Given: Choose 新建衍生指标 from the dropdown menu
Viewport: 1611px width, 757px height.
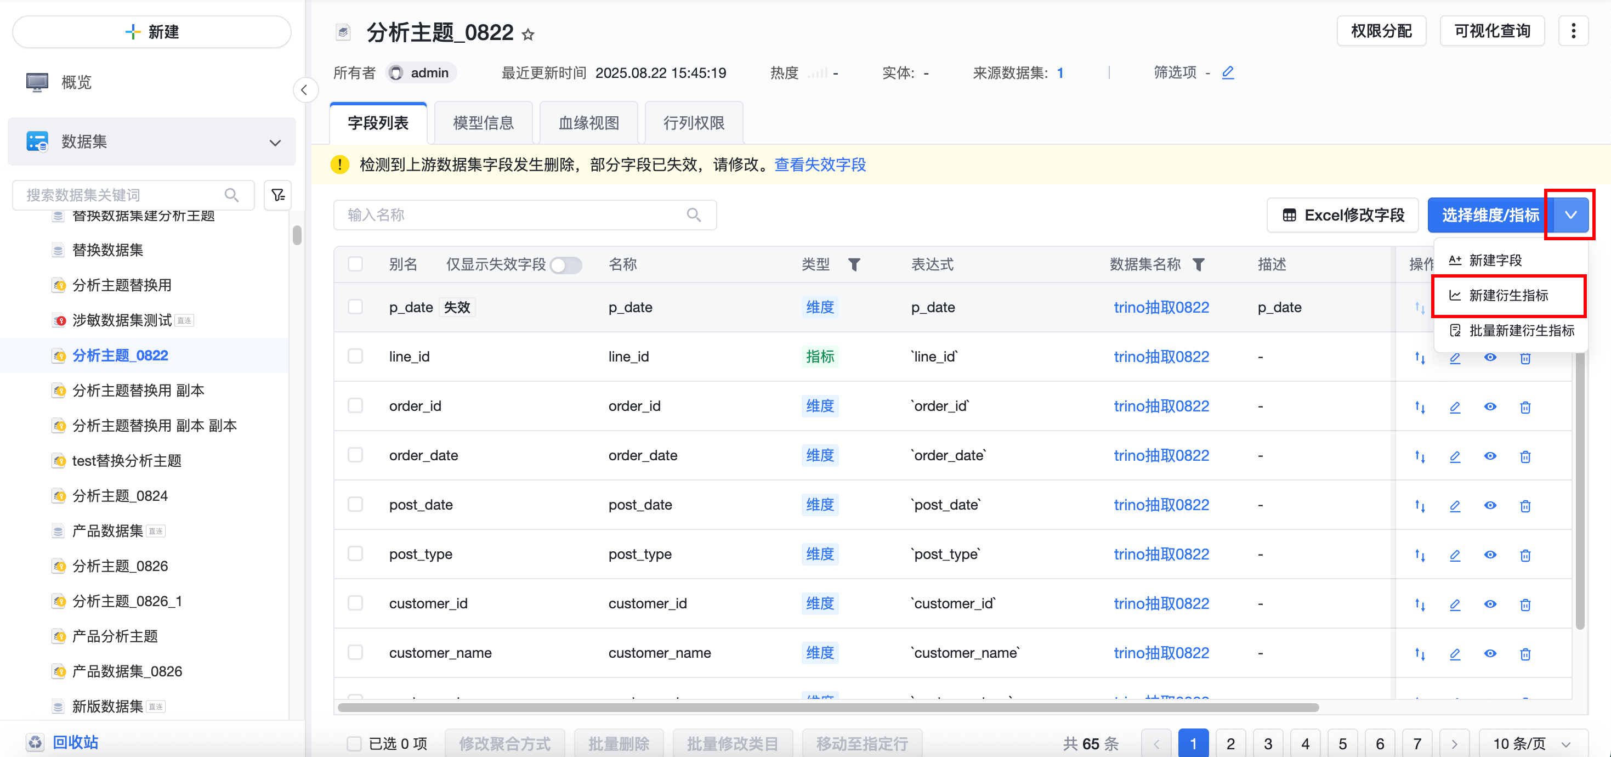Looking at the screenshot, I should (x=1508, y=295).
